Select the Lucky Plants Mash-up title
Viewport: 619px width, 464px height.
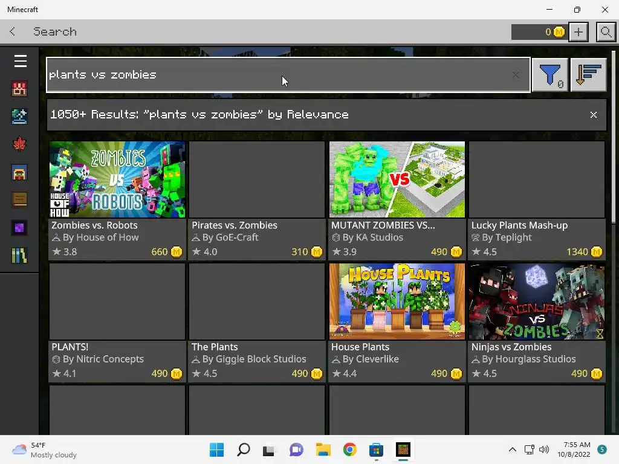519,225
